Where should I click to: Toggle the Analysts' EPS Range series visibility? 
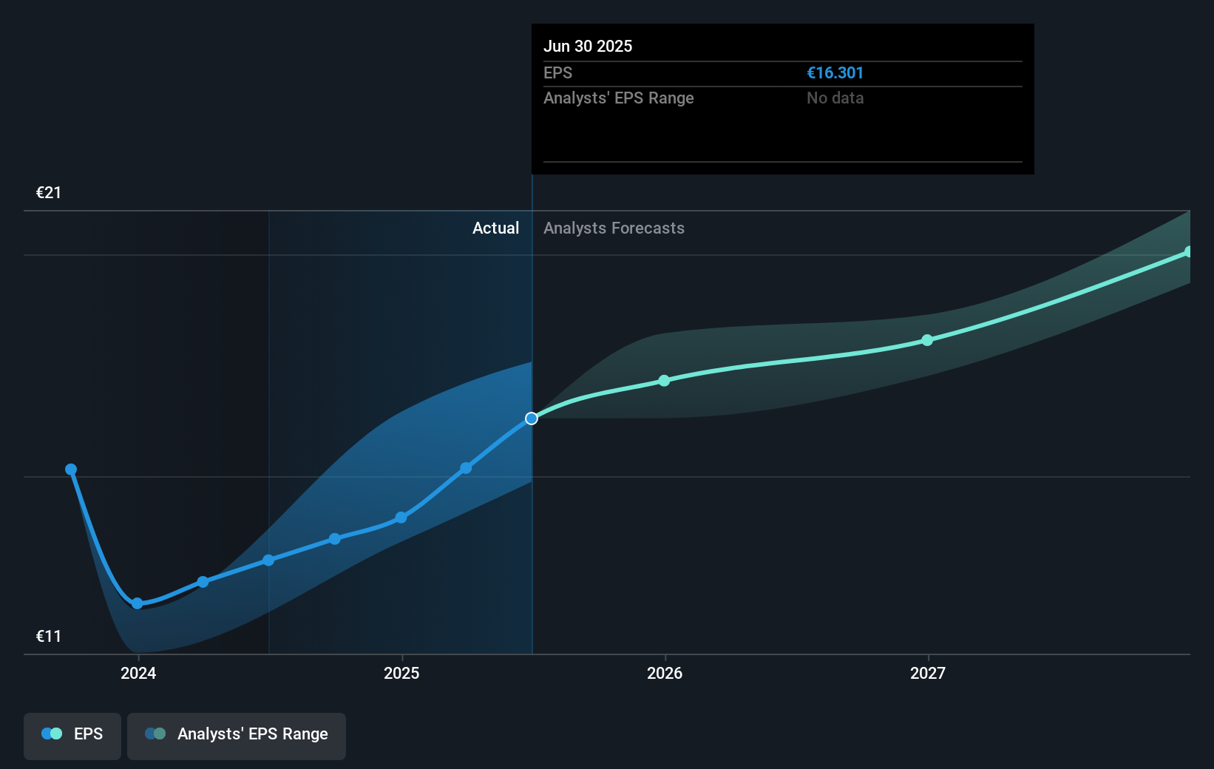click(237, 734)
